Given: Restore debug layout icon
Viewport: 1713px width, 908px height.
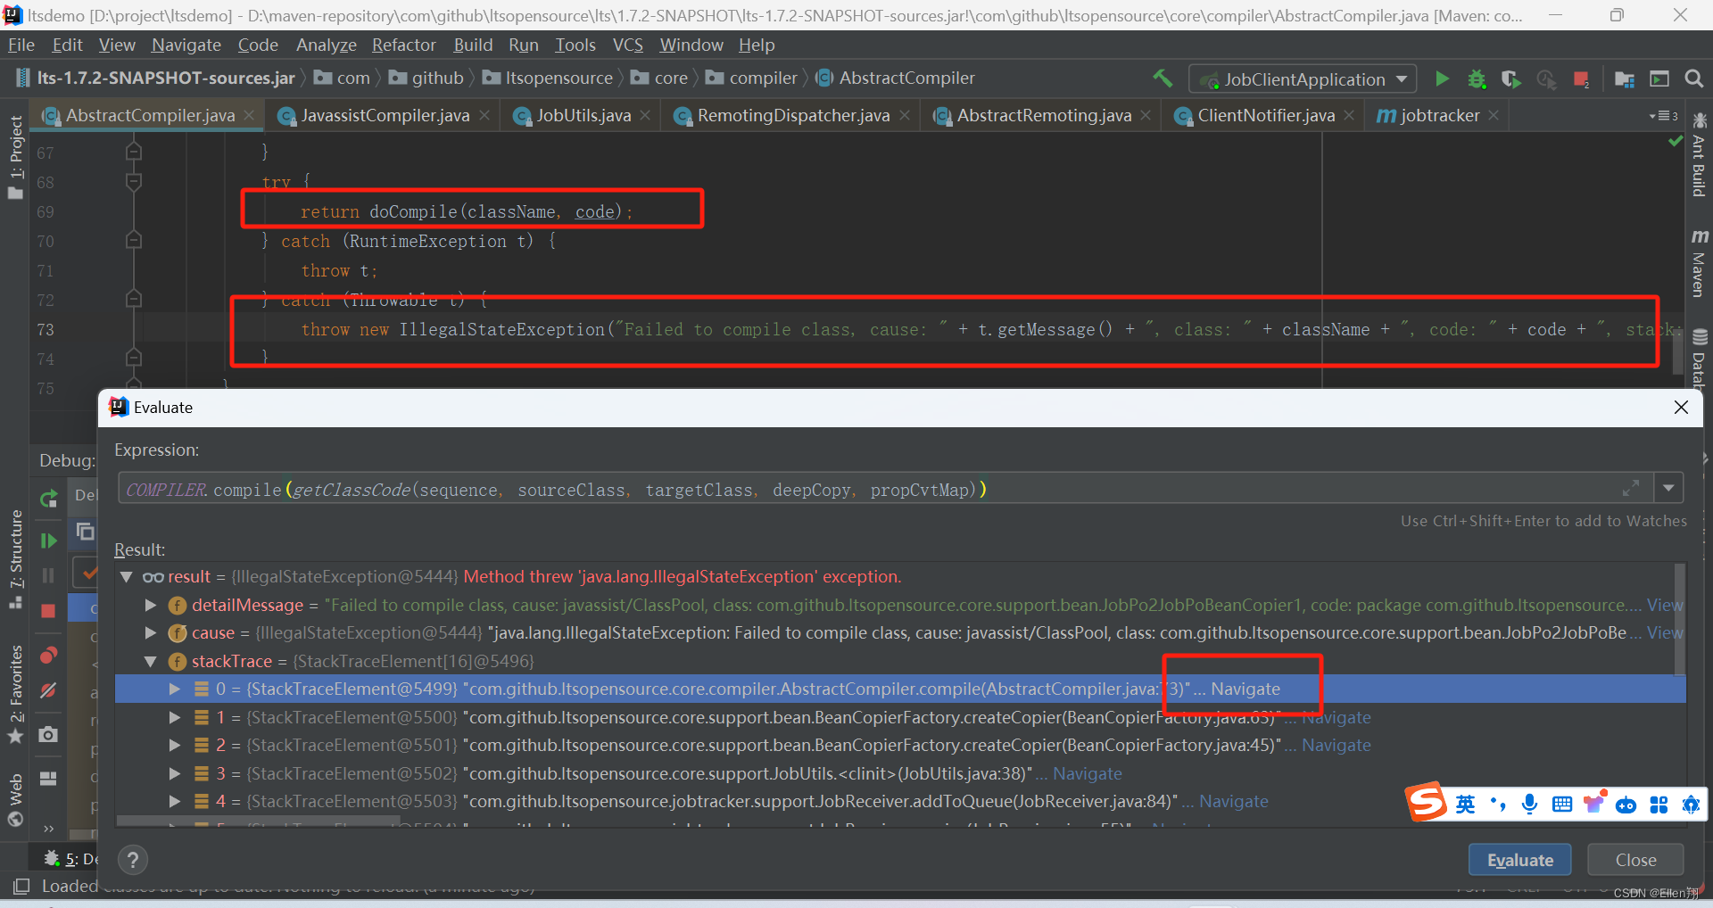Looking at the screenshot, I should tap(48, 778).
